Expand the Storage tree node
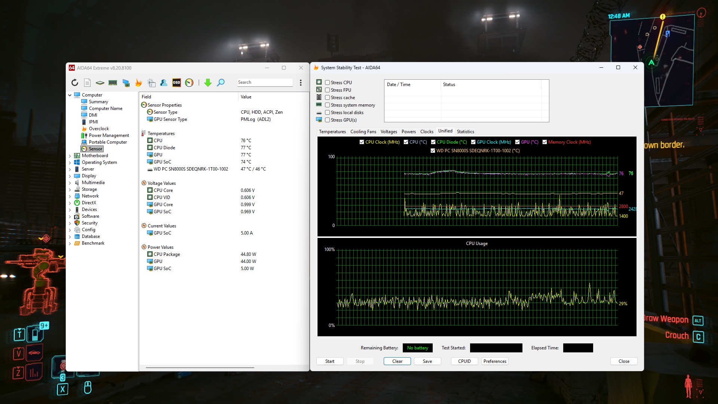 70,190
